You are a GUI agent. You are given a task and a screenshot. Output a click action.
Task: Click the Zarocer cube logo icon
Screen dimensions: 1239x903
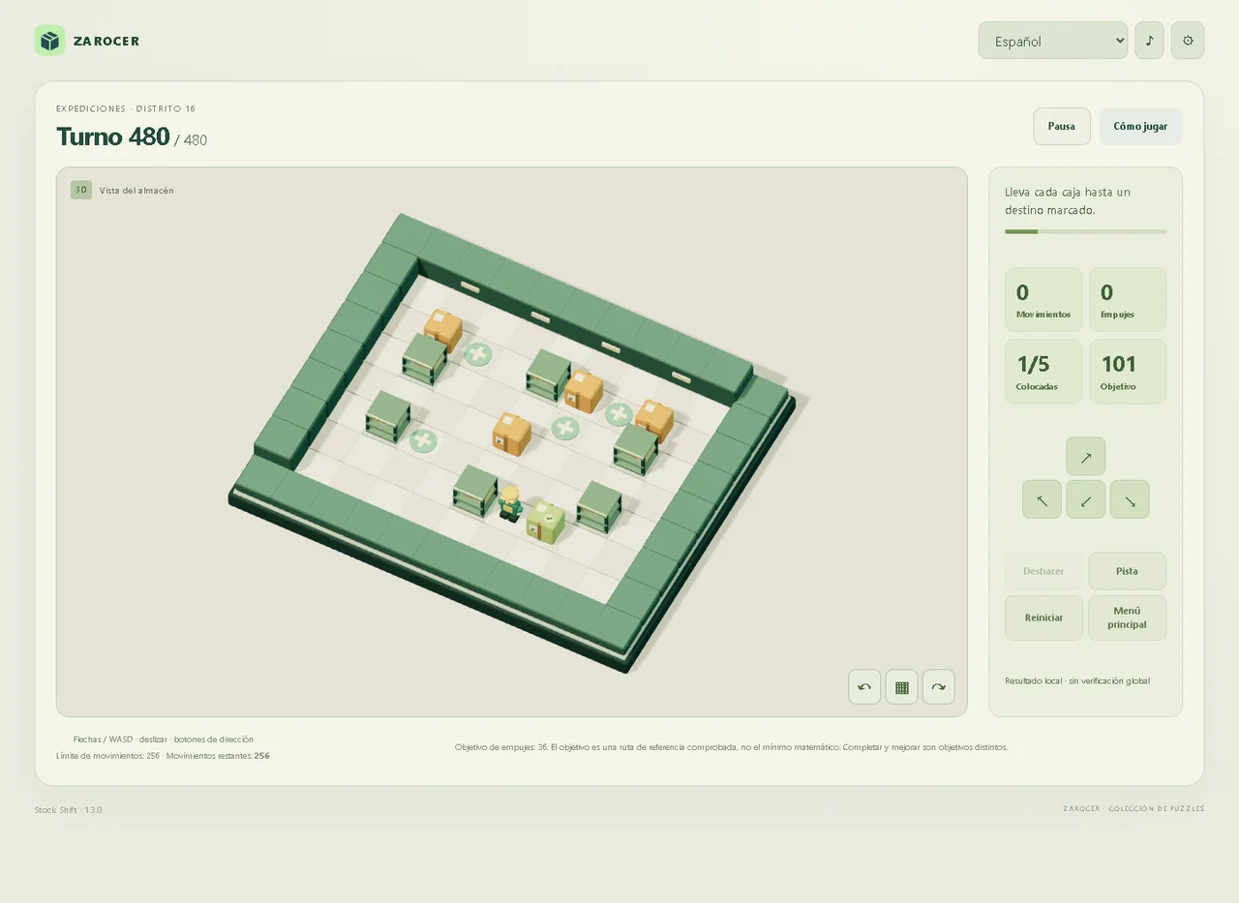pos(49,41)
